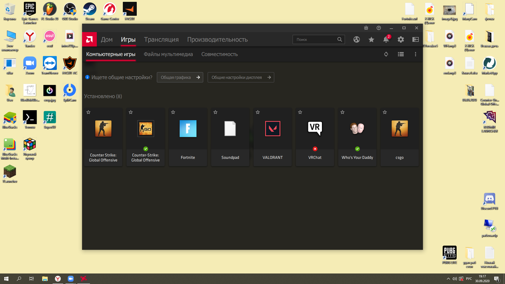Toggle favorite star on VALORANT card
The image size is (505, 284).
(258, 112)
